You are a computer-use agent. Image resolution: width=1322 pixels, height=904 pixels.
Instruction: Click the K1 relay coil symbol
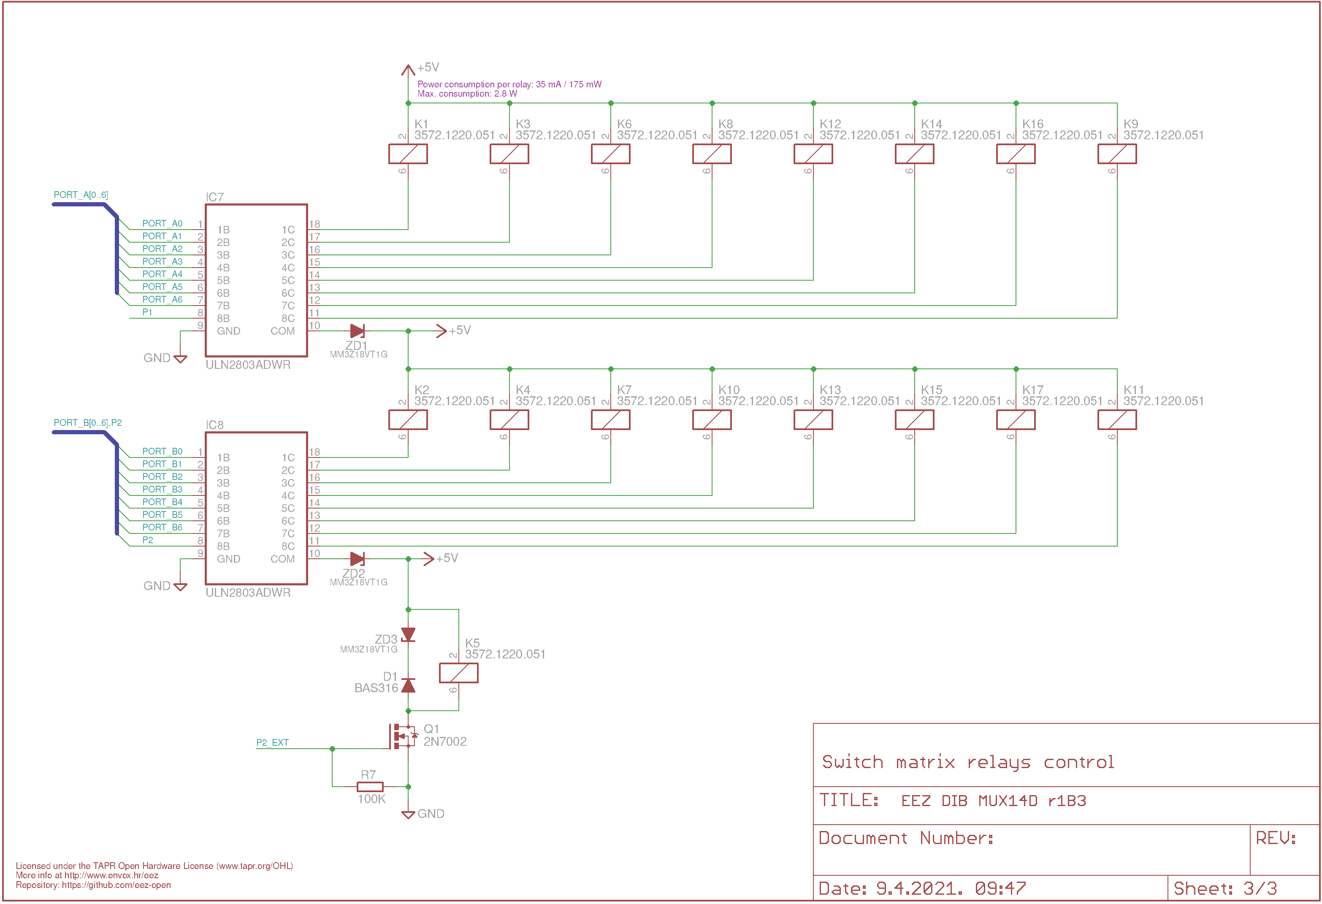(408, 154)
